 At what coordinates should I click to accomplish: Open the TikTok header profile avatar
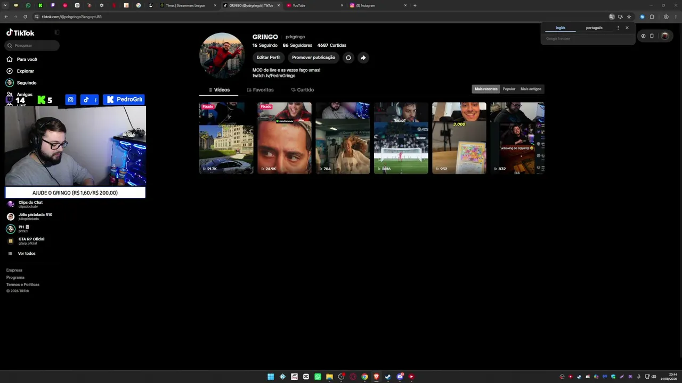[x=664, y=36]
